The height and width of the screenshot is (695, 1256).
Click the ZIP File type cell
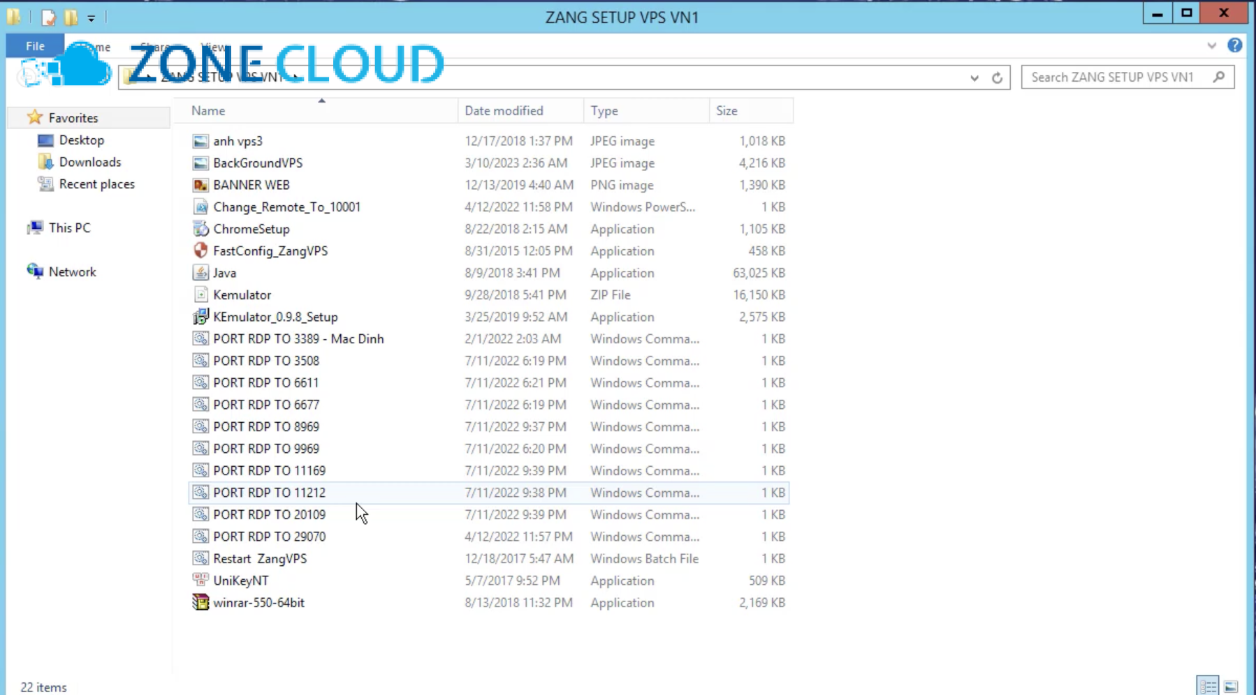coord(610,295)
